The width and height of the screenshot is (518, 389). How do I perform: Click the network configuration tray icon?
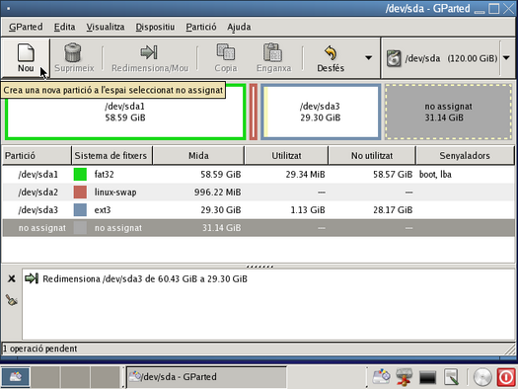[x=404, y=377]
